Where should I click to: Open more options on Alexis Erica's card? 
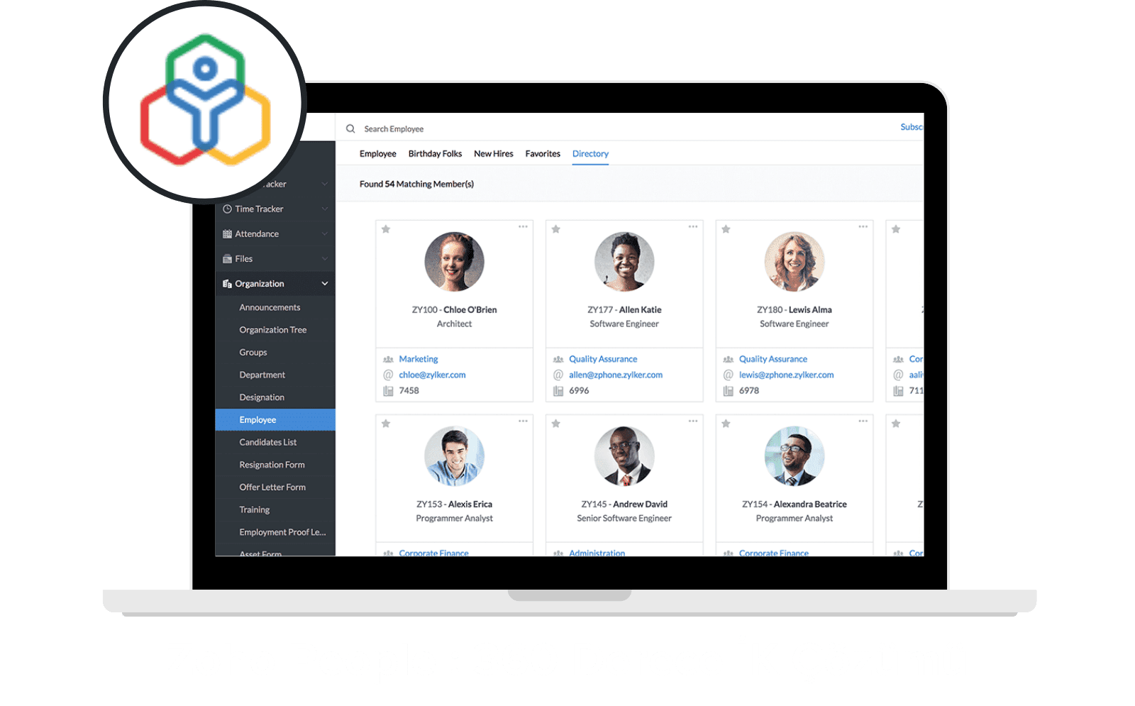click(x=523, y=421)
